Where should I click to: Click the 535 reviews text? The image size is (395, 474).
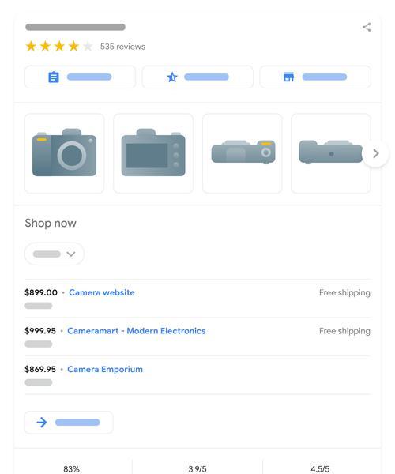(x=122, y=47)
